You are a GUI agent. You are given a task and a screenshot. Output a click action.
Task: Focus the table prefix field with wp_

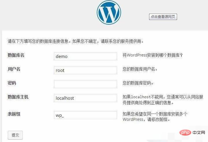point(86,115)
